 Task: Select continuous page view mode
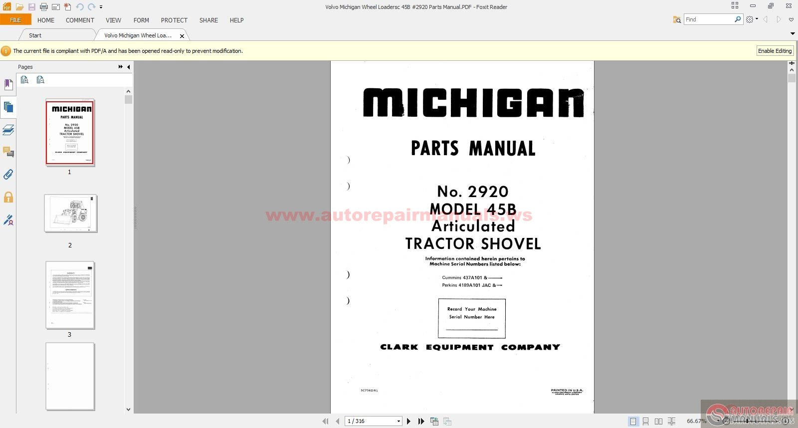[646, 422]
